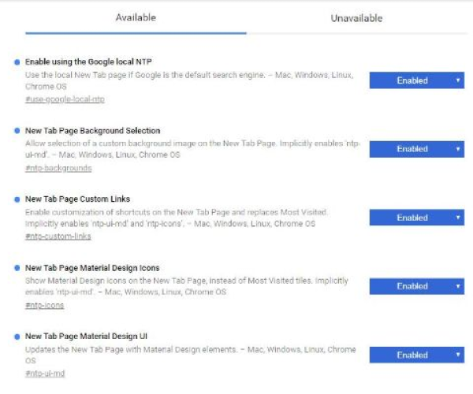
Task: Open the Material Design Icons state dropdown
Action: [x=416, y=286]
